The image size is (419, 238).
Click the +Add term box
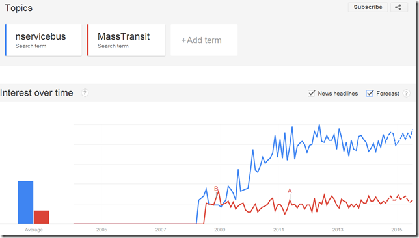pyautogui.click(x=204, y=40)
